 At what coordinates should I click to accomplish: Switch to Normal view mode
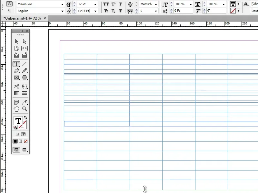click(x=16, y=150)
